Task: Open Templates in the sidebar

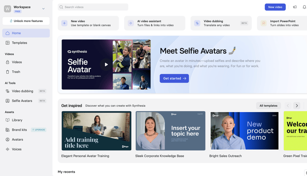Action: click(x=26, y=43)
